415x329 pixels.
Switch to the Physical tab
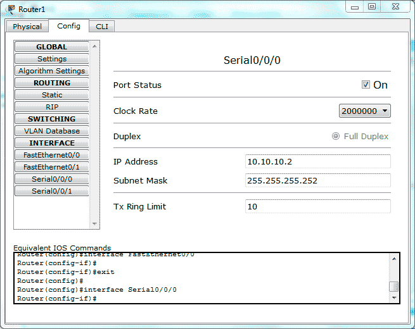coord(27,27)
